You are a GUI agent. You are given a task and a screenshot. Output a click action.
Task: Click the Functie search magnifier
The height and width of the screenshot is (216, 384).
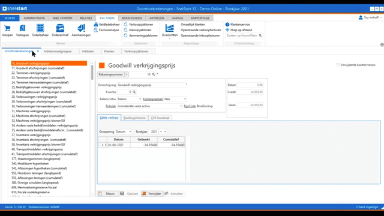[x=134, y=92]
